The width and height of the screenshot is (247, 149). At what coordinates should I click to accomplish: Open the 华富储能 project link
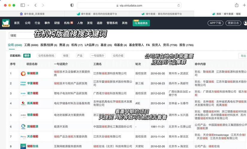tap(33, 83)
